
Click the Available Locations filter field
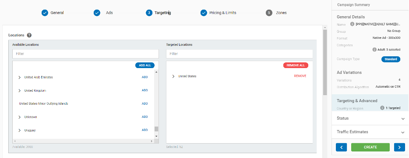[x=85, y=54]
